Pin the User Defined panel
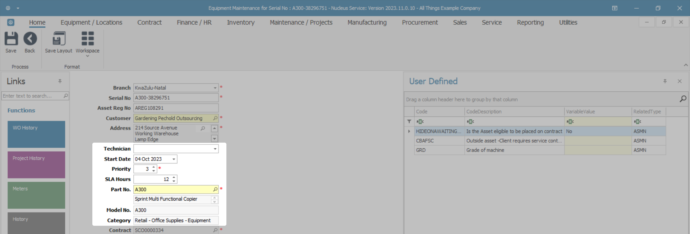 (665, 81)
